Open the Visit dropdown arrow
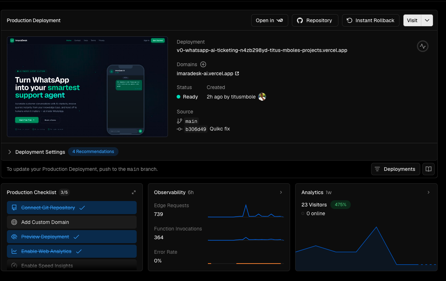Viewport: 446px width, 281px height. tap(427, 20)
